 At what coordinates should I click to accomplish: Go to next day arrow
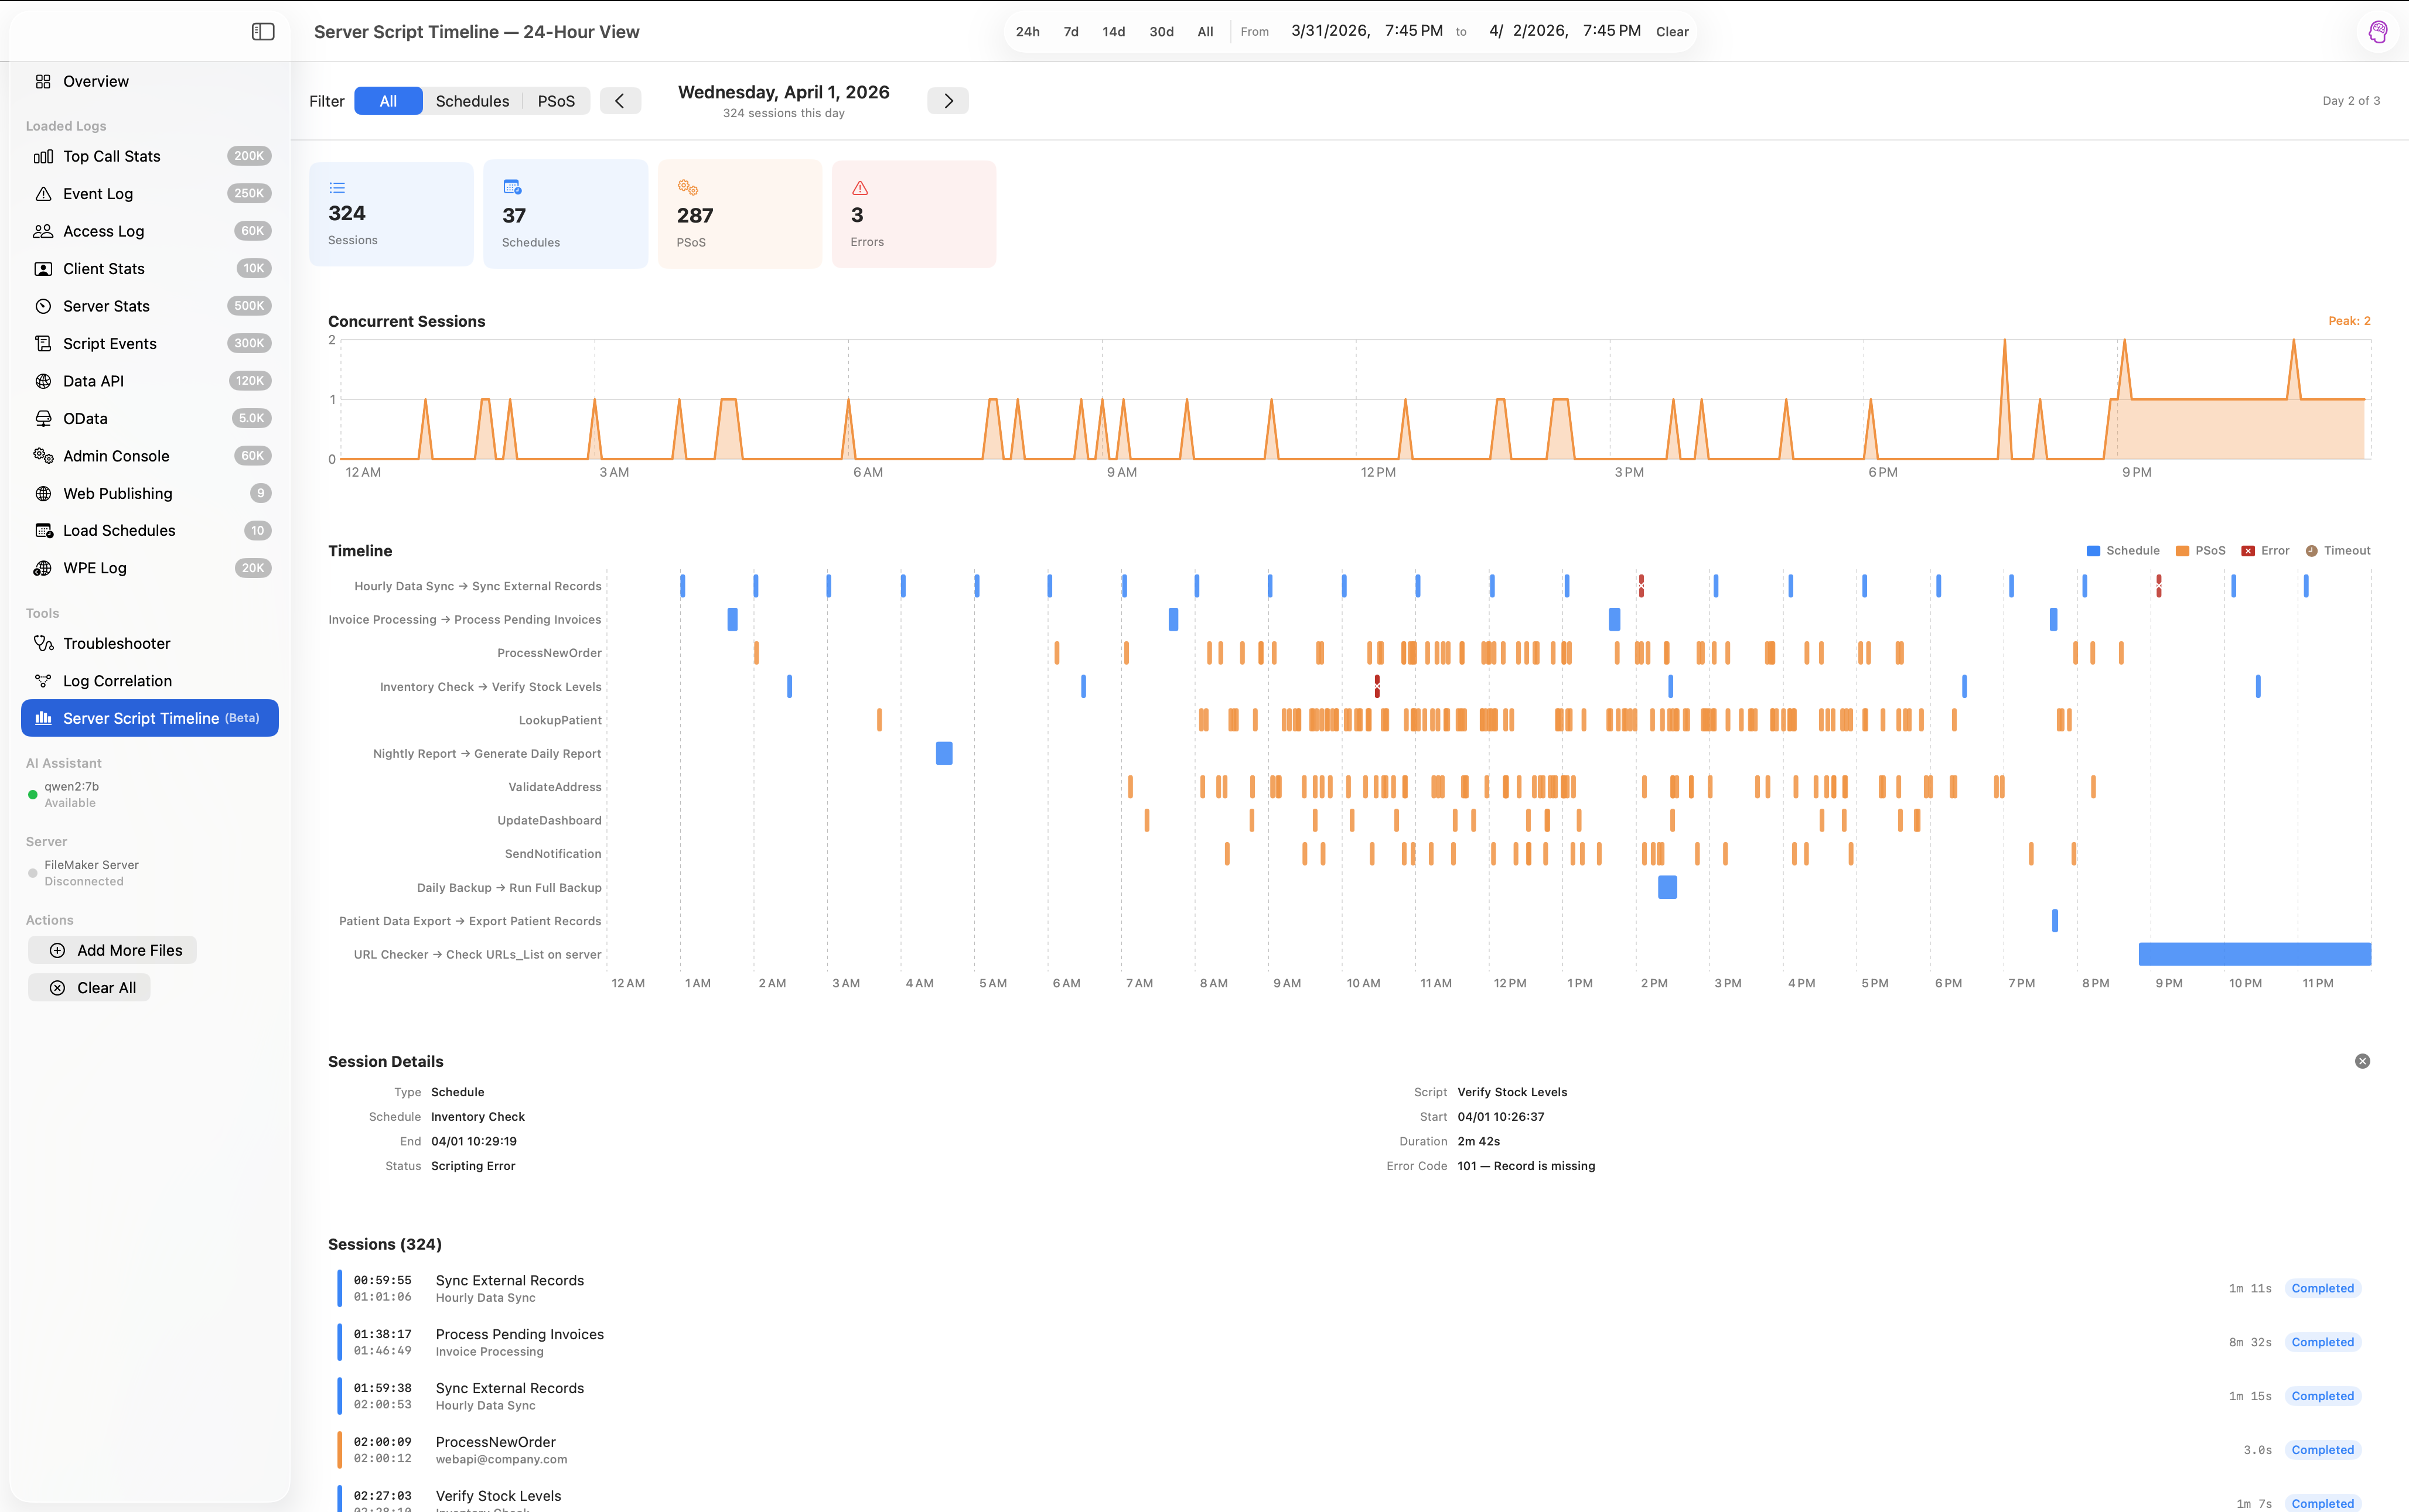click(947, 101)
